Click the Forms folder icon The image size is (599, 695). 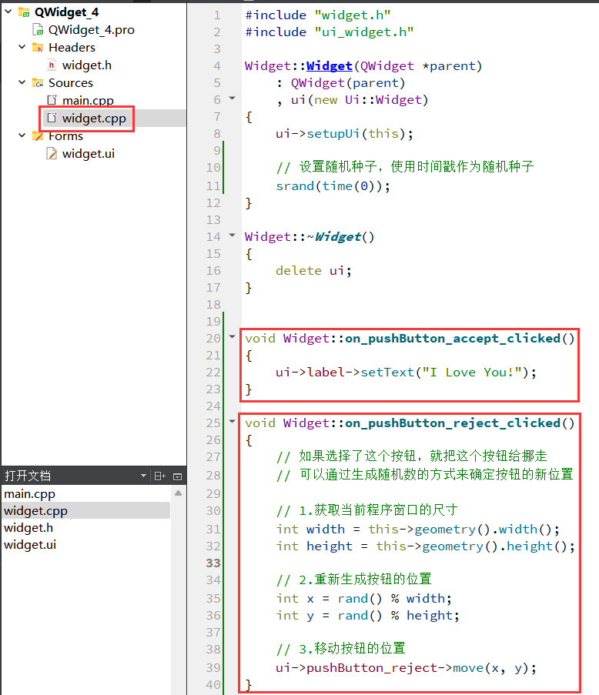38,136
